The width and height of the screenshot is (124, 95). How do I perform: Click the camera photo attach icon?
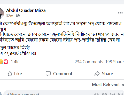click(104, 94)
